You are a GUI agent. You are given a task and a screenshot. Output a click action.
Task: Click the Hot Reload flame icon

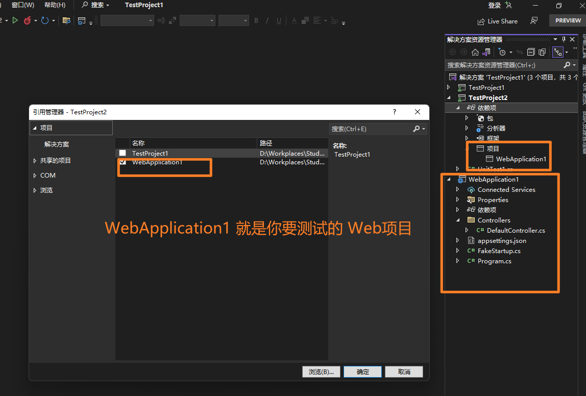pos(28,20)
